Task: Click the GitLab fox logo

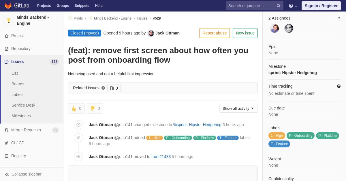Action: (x=8, y=6)
